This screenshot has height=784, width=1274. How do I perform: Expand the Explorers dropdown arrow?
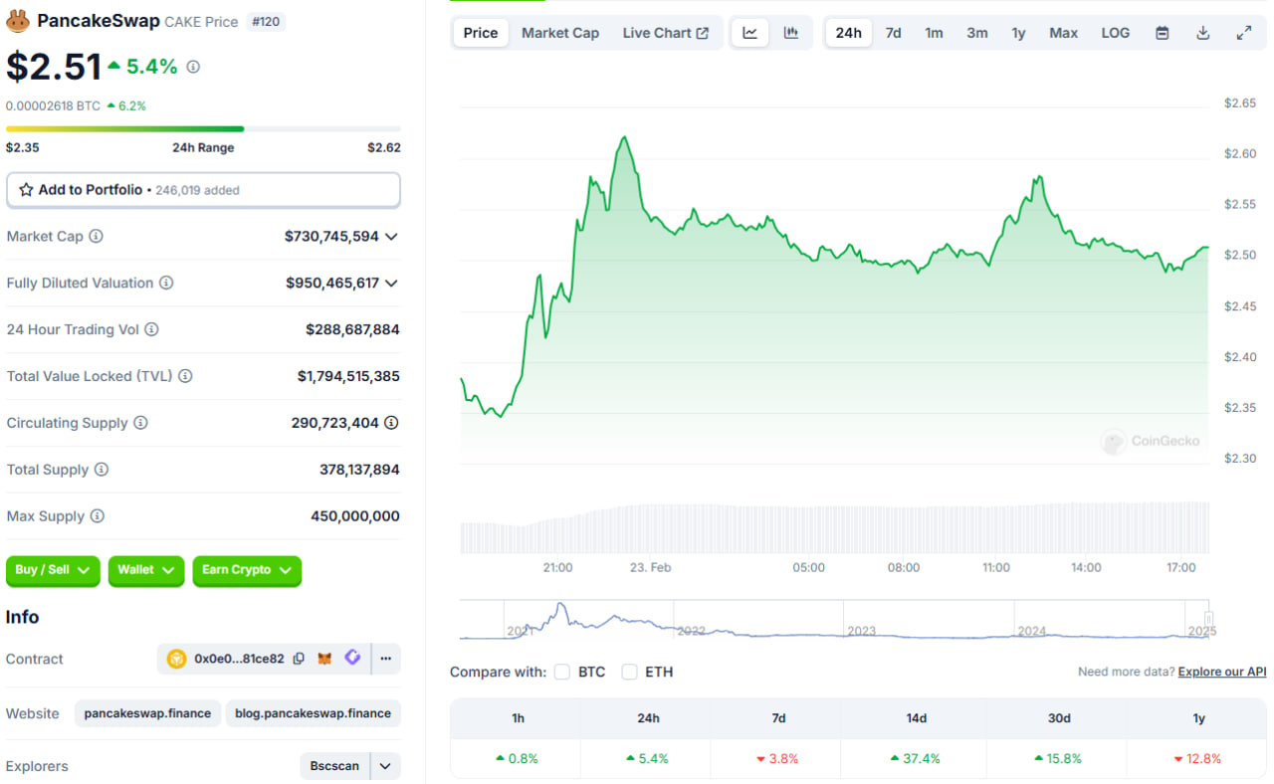(x=385, y=766)
